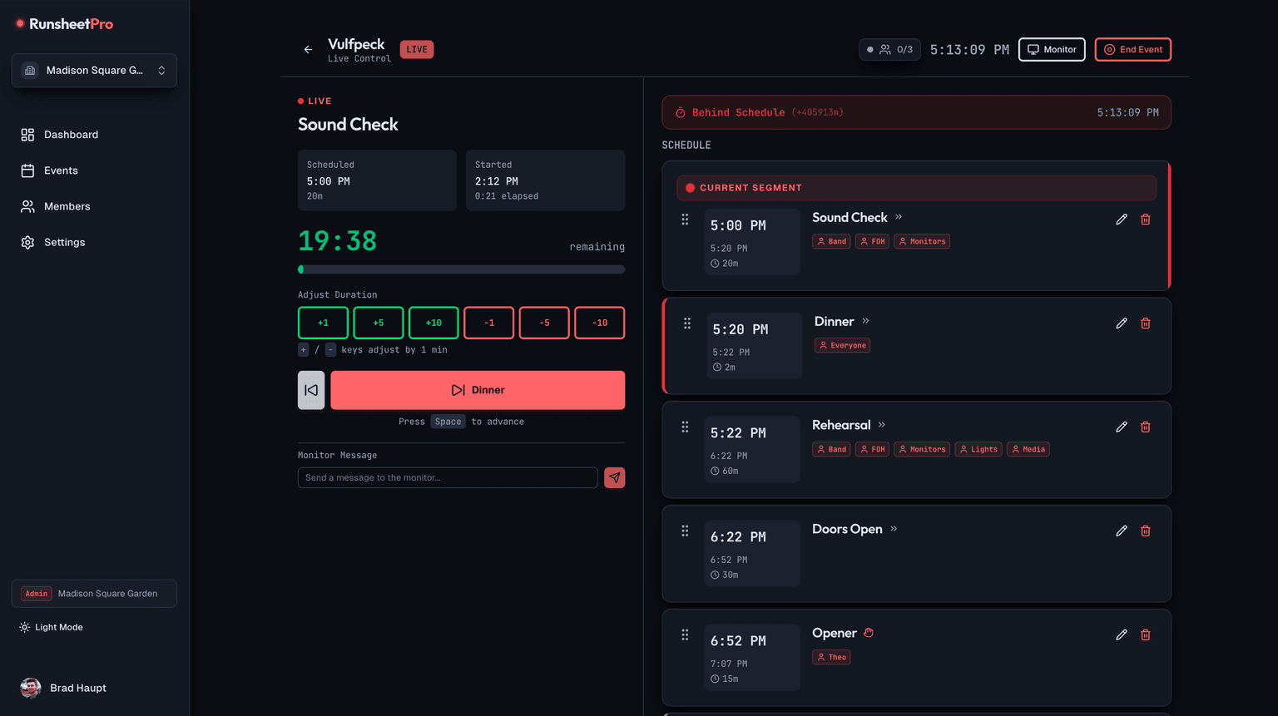The height and width of the screenshot is (716, 1278).
Task: Delete the Opener segment
Action: click(x=1146, y=635)
